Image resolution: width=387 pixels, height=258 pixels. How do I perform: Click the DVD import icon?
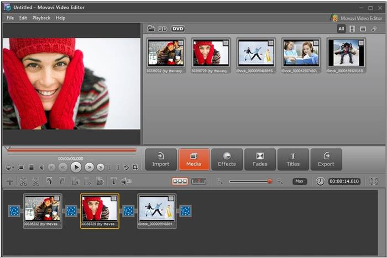[x=177, y=29]
